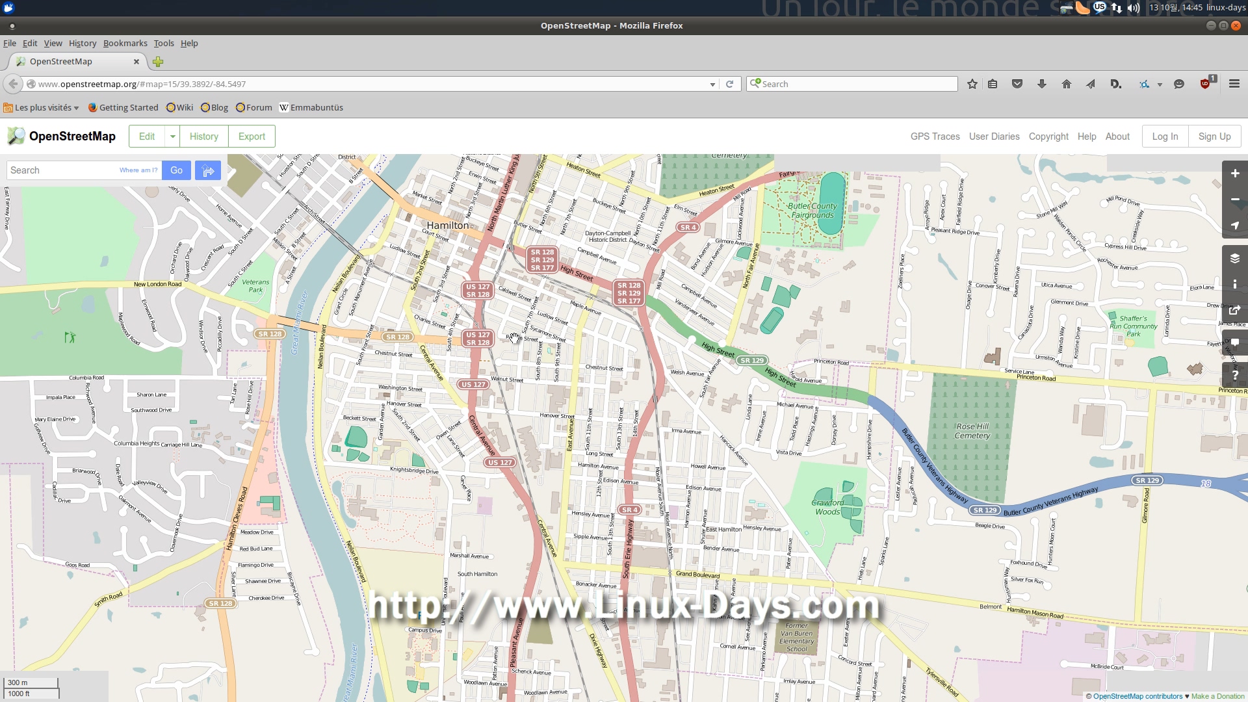Open the uBlock Origin shield icon
Viewport: 1248px width, 702px height.
coord(1206,83)
